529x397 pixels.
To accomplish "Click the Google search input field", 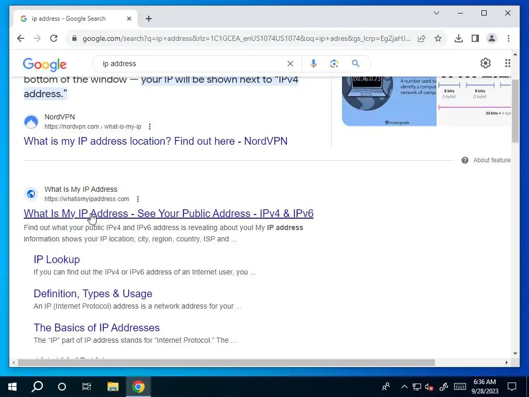I will (x=192, y=64).
